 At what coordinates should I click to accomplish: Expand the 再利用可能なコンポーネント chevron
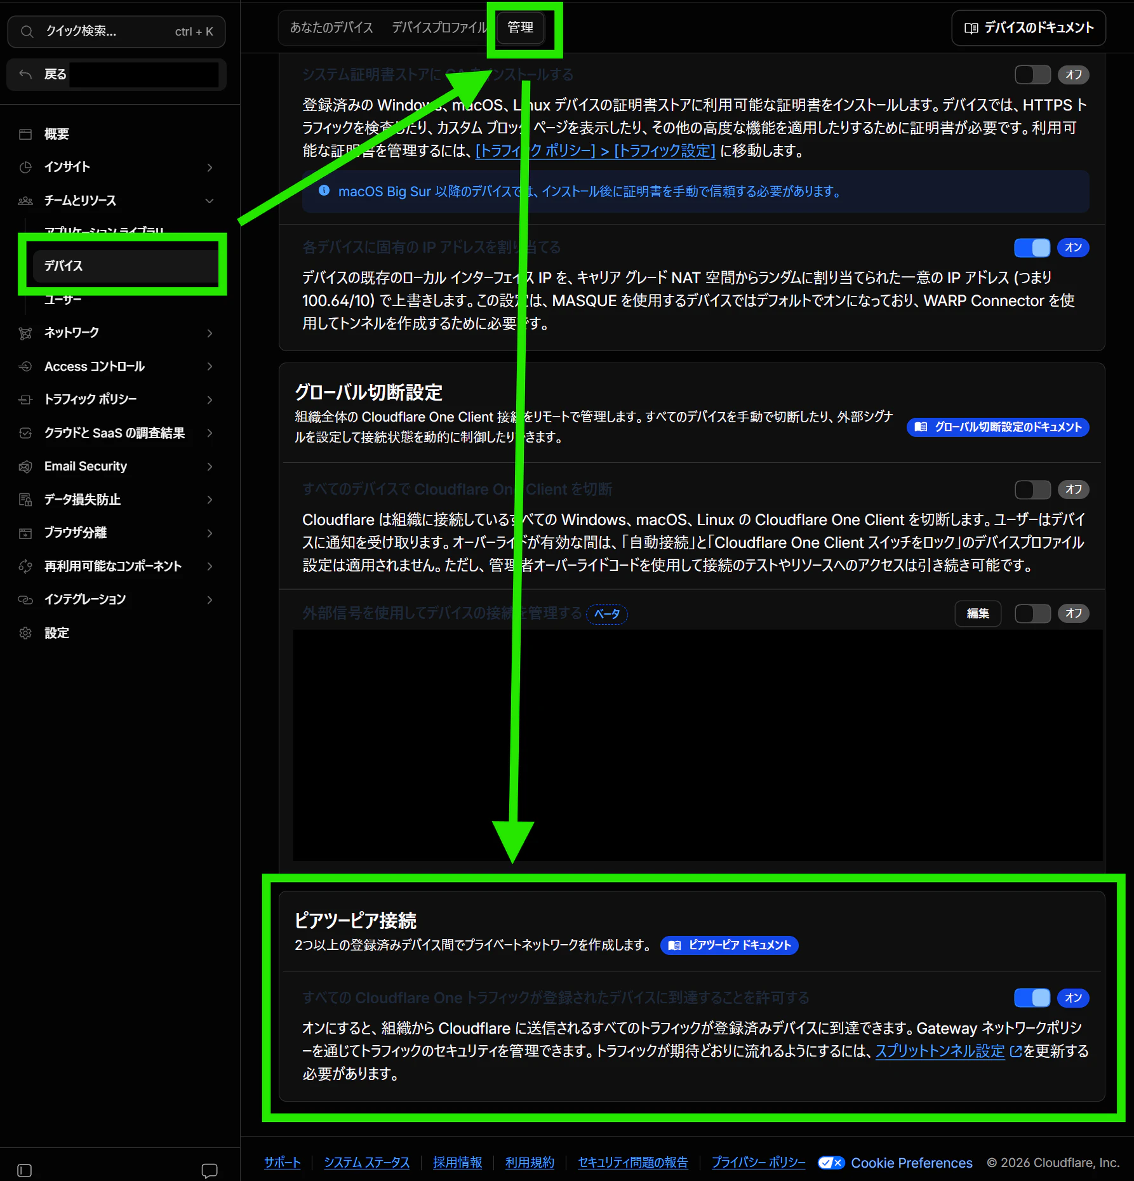point(210,566)
